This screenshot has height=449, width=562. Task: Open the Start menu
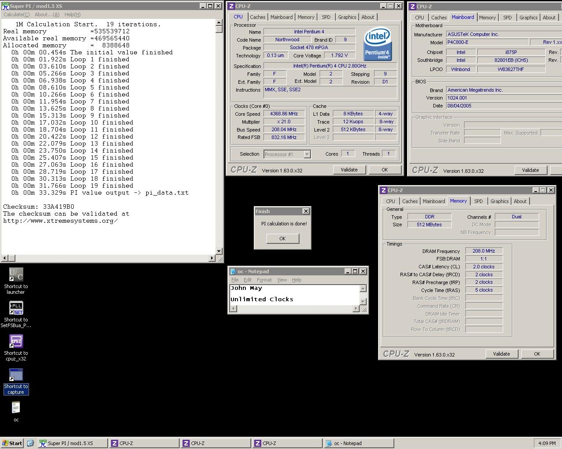pyautogui.click(x=12, y=443)
